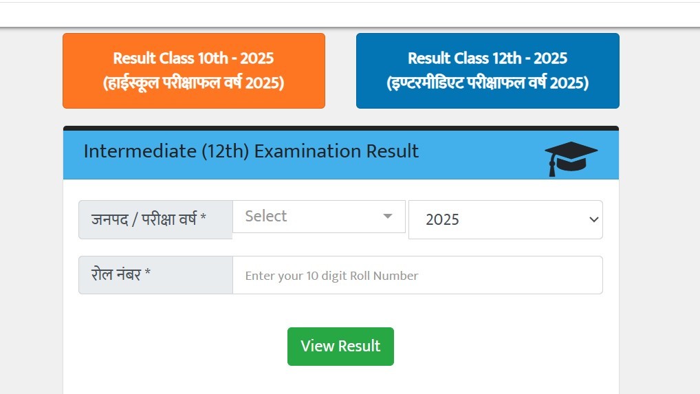Click the word View on the green button

317,346
